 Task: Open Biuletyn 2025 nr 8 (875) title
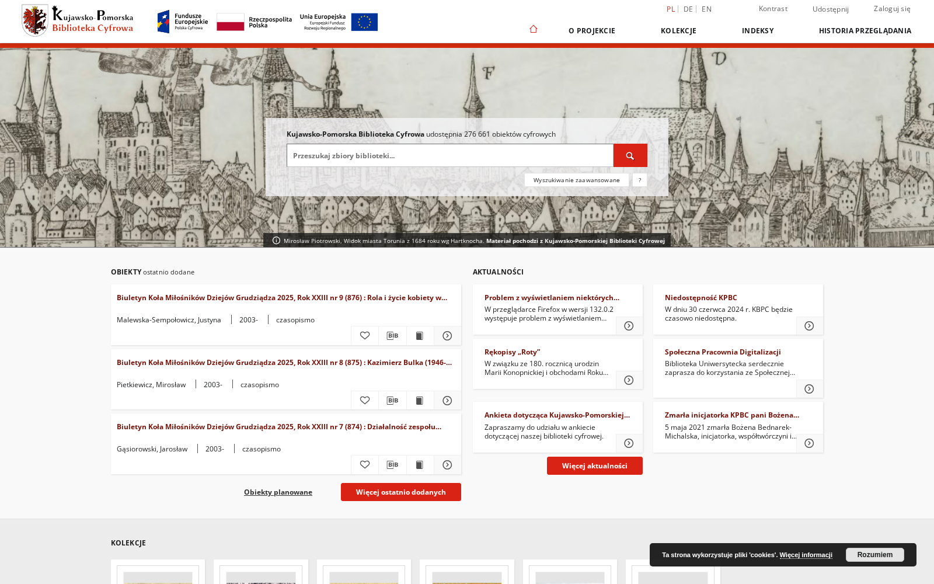284,363
